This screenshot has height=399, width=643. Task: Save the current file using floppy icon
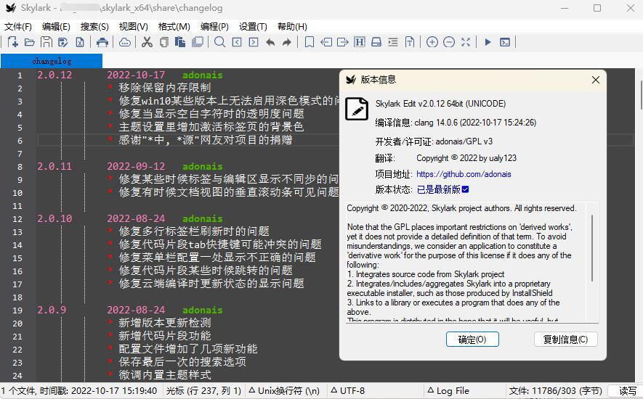46,42
